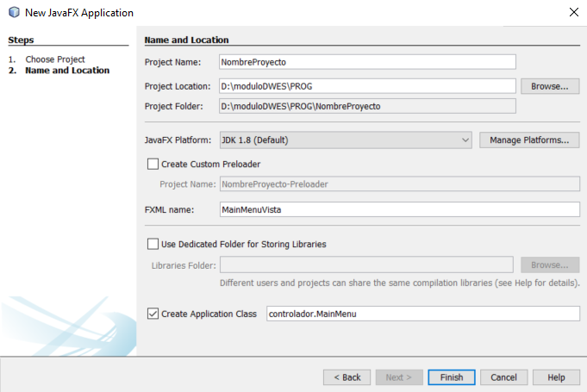Click the Name and Location heading
This screenshot has height=392, width=587.
(x=186, y=40)
